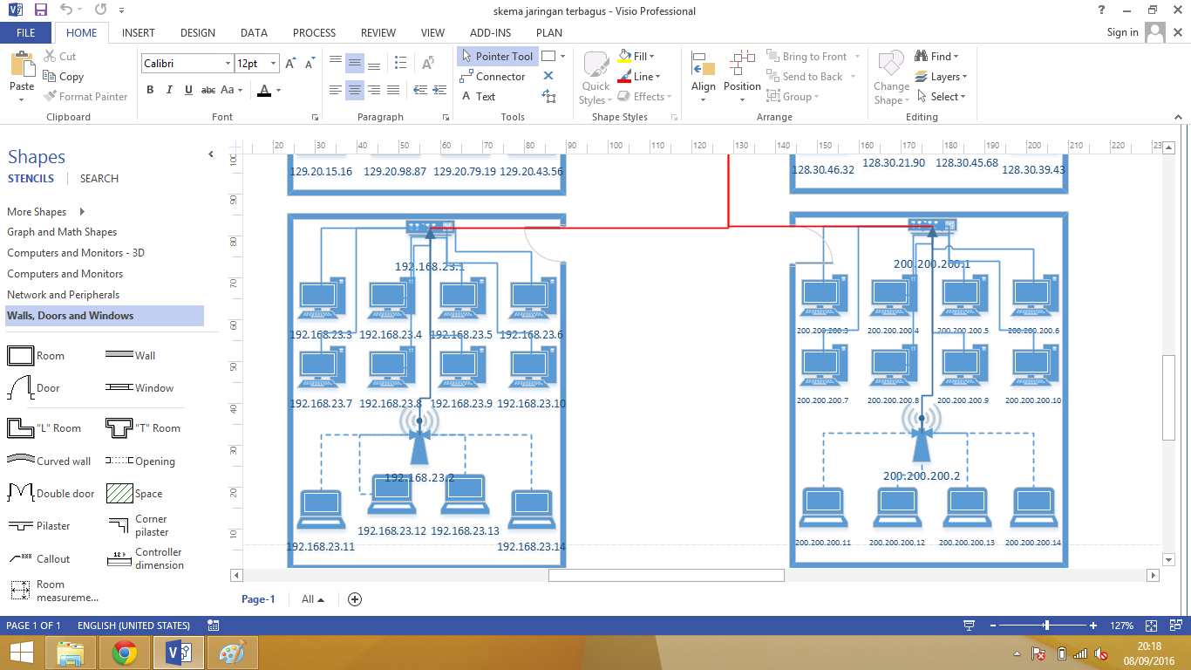Image resolution: width=1191 pixels, height=670 pixels.
Task: Switch to the Connector tool
Action: [x=493, y=77]
